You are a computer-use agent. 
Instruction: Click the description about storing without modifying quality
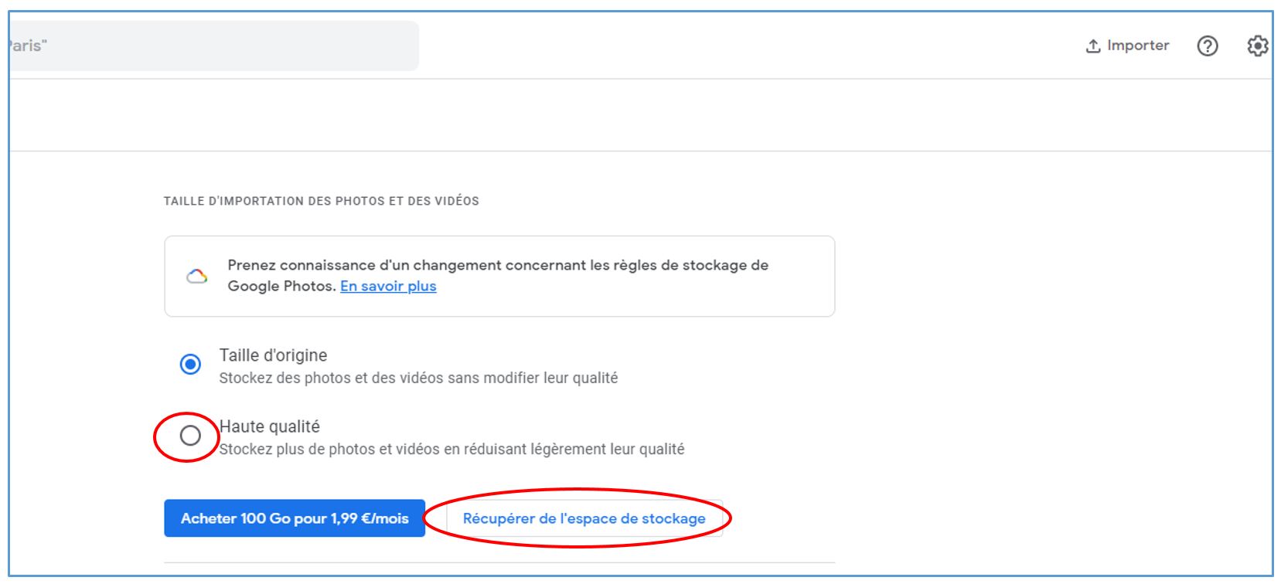click(418, 378)
